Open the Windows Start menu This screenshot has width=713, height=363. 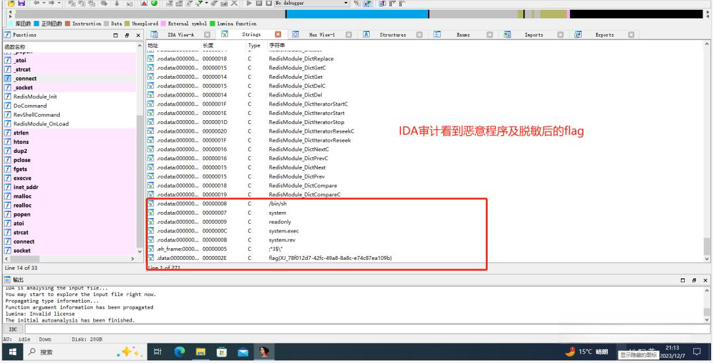12,352
